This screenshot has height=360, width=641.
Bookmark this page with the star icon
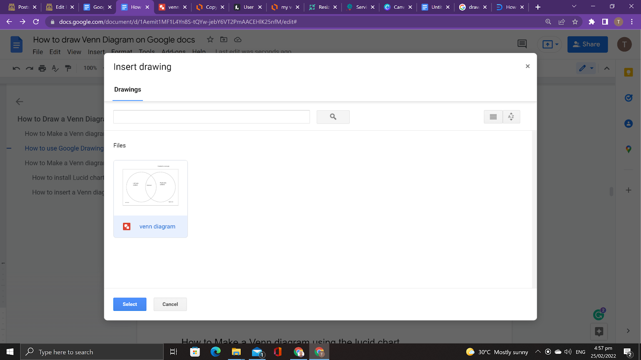click(575, 22)
